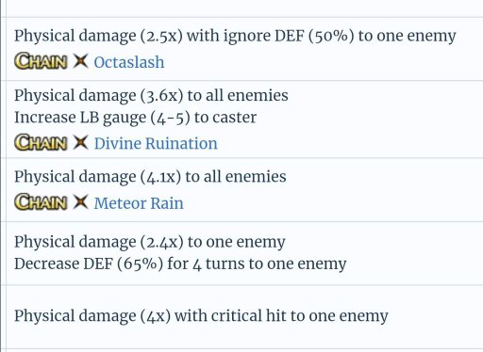Image resolution: width=483 pixels, height=352 pixels.
Task: Click the 'Physical damage (2.5x)' text in first row
Action: click(98, 36)
